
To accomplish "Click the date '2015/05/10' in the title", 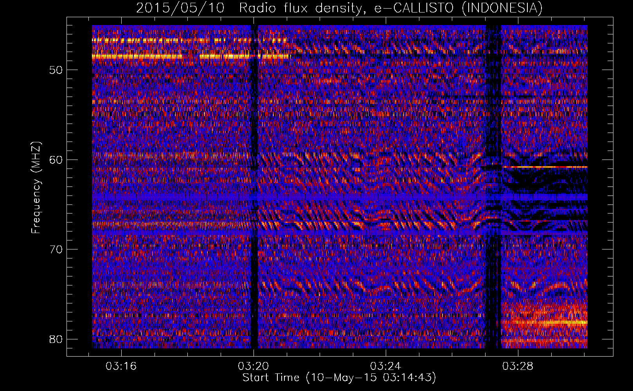I will (x=180, y=8).
